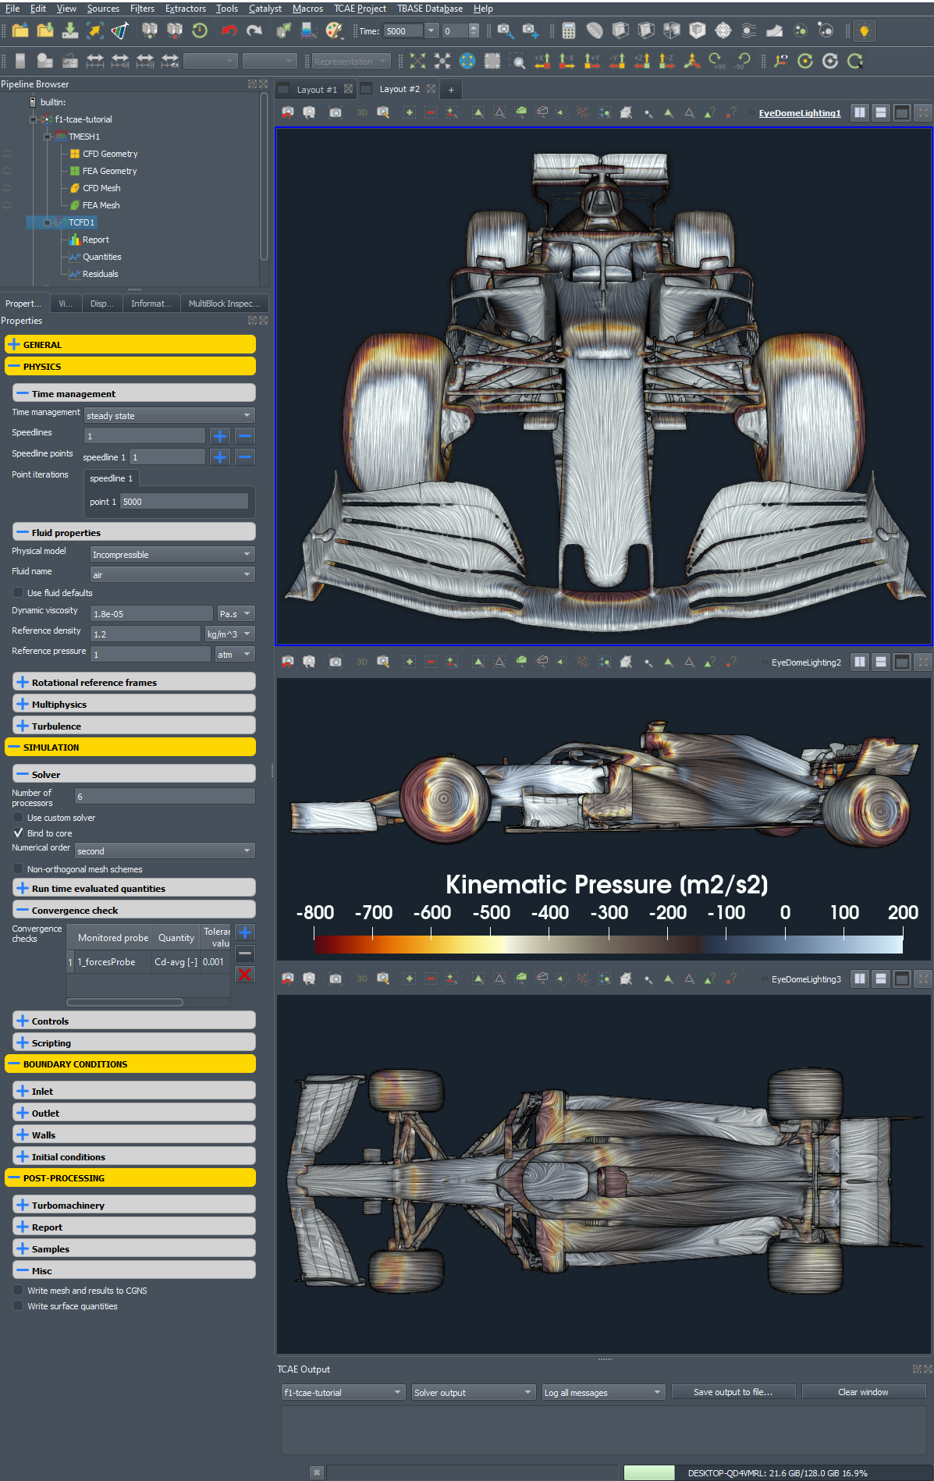Image resolution: width=934 pixels, height=1481 pixels.
Task: Set view direction to +X
Action: [542, 61]
